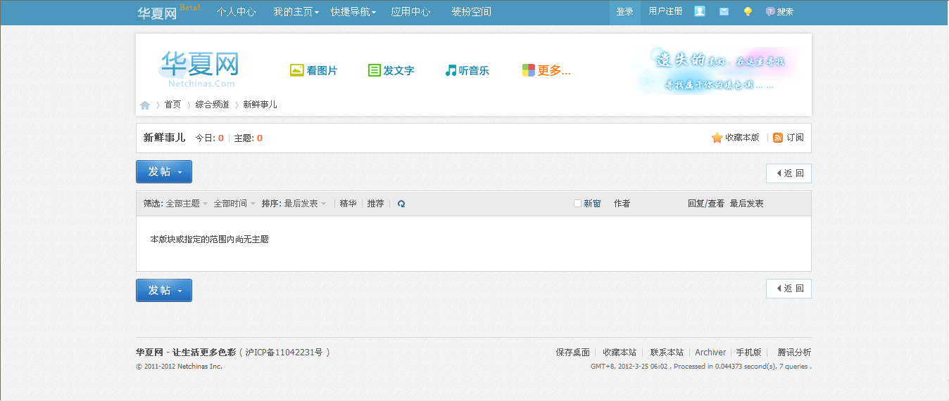Open the 发文字 text link
This screenshot has height=401, width=949.
pyautogui.click(x=391, y=70)
